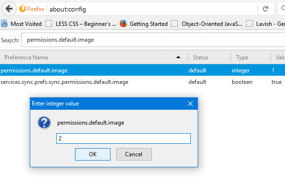
Task: Focus the preference Search field
Action: (153, 40)
